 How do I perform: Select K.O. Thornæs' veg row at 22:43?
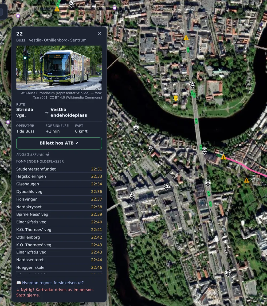pyautogui.click(x=59, y=245)
